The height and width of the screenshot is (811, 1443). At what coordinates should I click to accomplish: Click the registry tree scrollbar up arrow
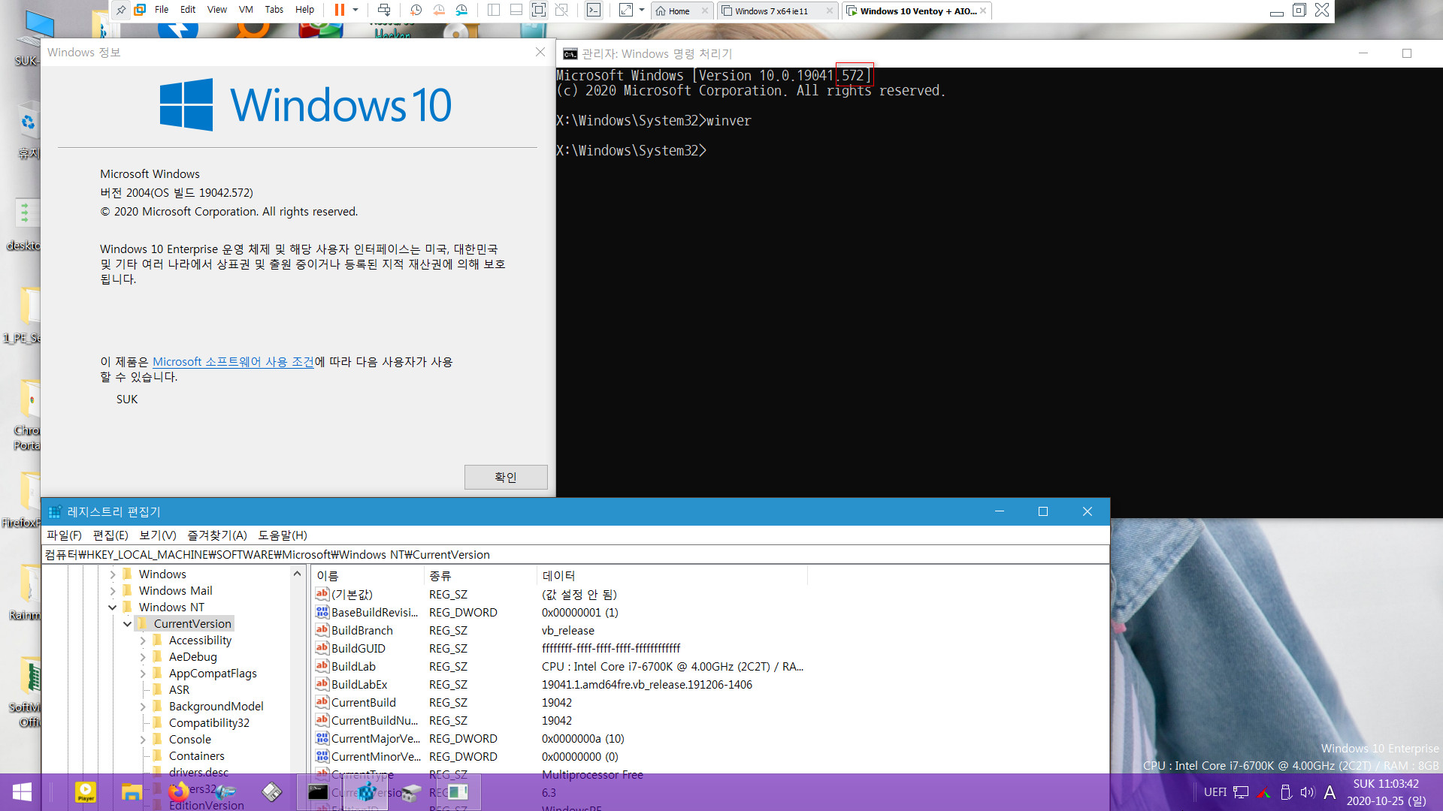[x=297, y=574]
